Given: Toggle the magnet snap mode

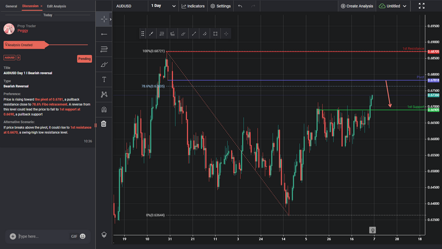Looking at the screenshot, I should 104,109.
